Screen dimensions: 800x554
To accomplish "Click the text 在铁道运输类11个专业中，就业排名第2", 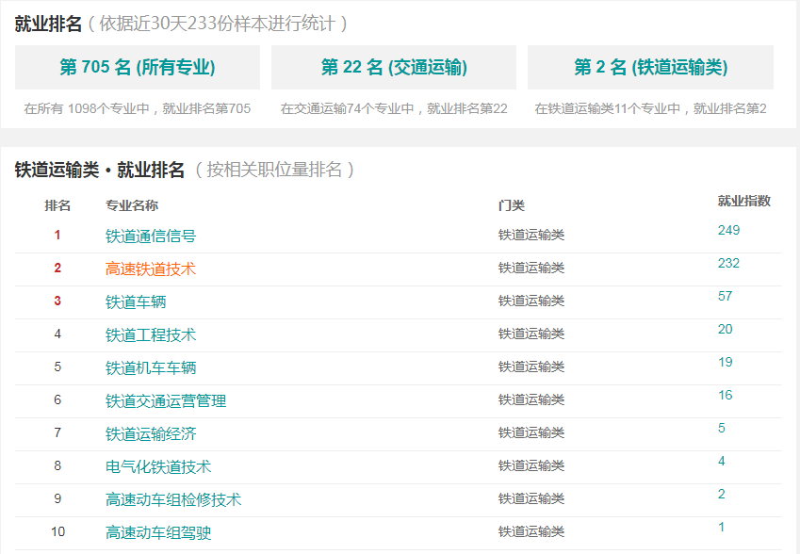I will click(x=650, y=108).
